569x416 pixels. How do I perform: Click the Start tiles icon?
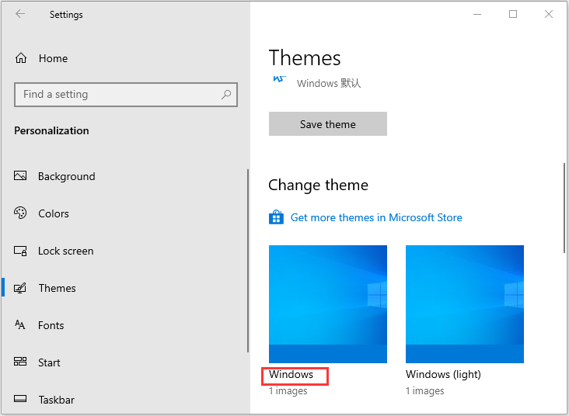[20, 361]
